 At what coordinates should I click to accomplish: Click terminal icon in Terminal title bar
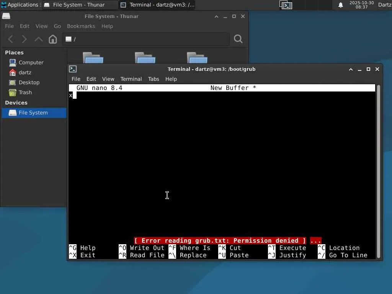[x=73, y=69]
